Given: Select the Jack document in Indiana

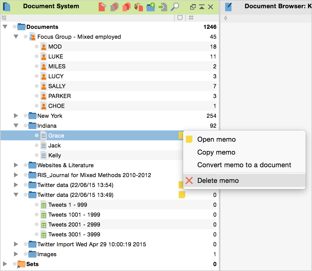Looking at the screenshot, I should click(54, 146).
